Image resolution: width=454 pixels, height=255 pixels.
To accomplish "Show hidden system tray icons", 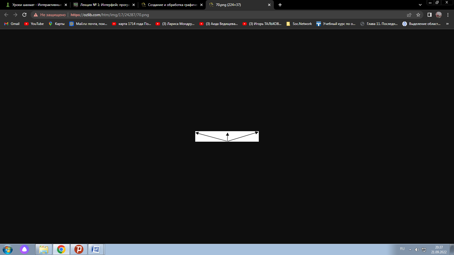I will coord(410,250).
